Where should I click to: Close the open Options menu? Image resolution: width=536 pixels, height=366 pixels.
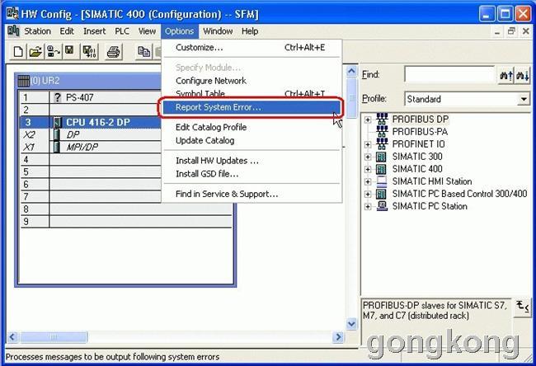(x=180, y=31)
